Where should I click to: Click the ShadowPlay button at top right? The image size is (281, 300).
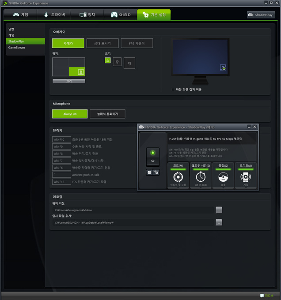[261, 15]
